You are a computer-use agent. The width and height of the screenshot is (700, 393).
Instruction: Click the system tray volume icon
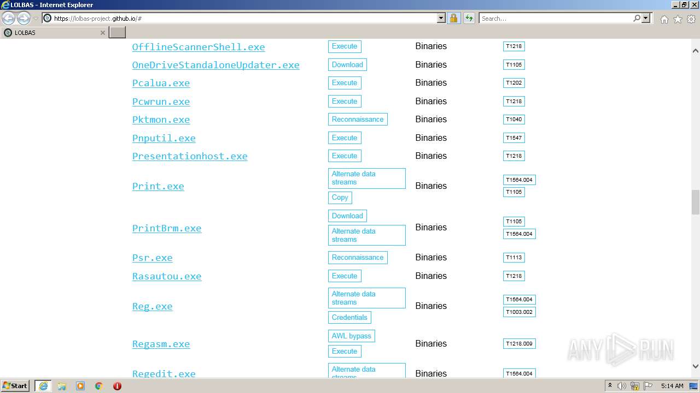(x=622, y=386)
